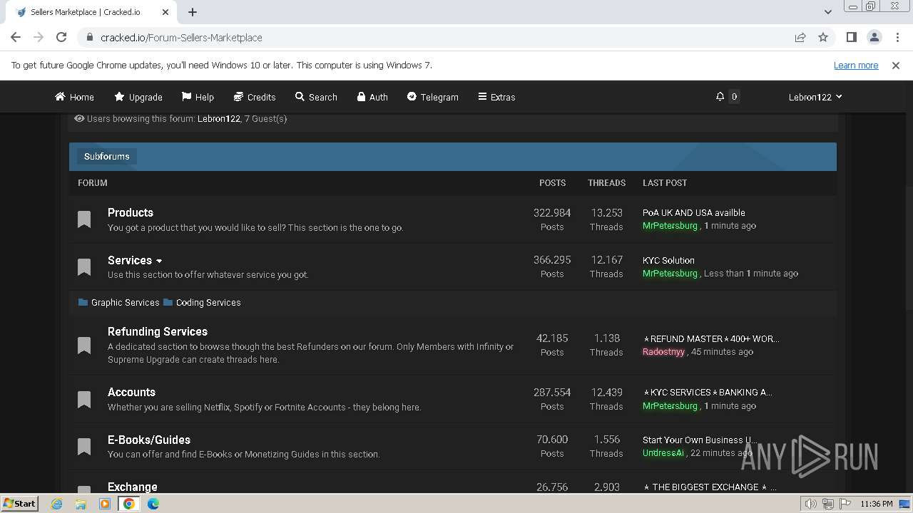Viewport: 913px width, 513px height.
Task: Open THE BIGGEST EXCHANGE last post
Action: (710, 487)
